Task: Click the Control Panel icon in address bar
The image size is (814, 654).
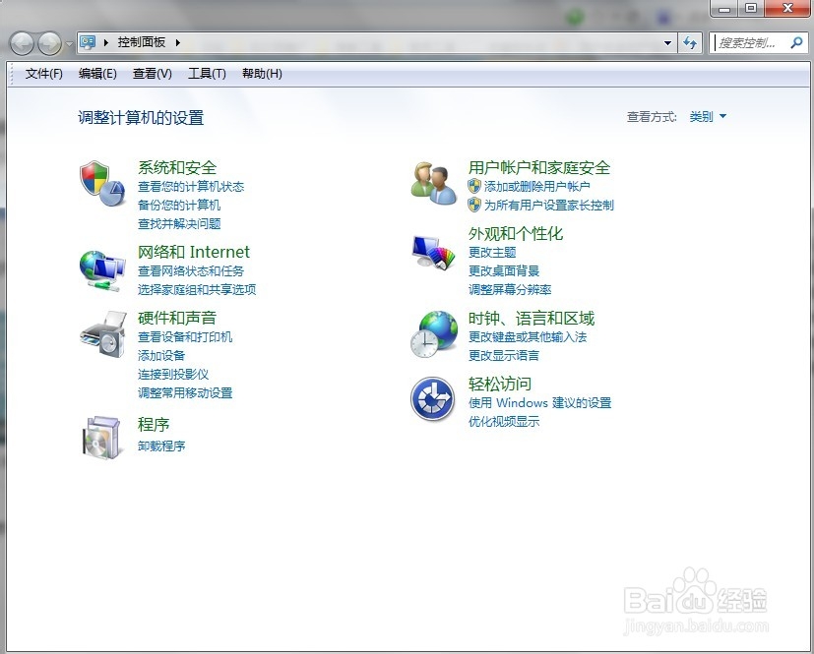Action: tap(90, 42)
